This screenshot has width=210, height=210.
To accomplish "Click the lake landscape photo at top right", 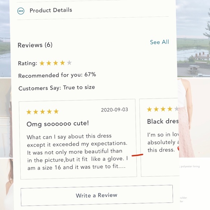I will coord(193,38).
